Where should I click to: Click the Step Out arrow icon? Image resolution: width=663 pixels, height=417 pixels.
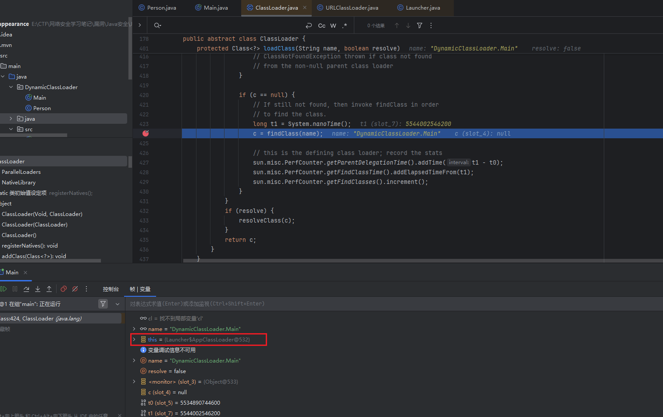click(49, 289)
